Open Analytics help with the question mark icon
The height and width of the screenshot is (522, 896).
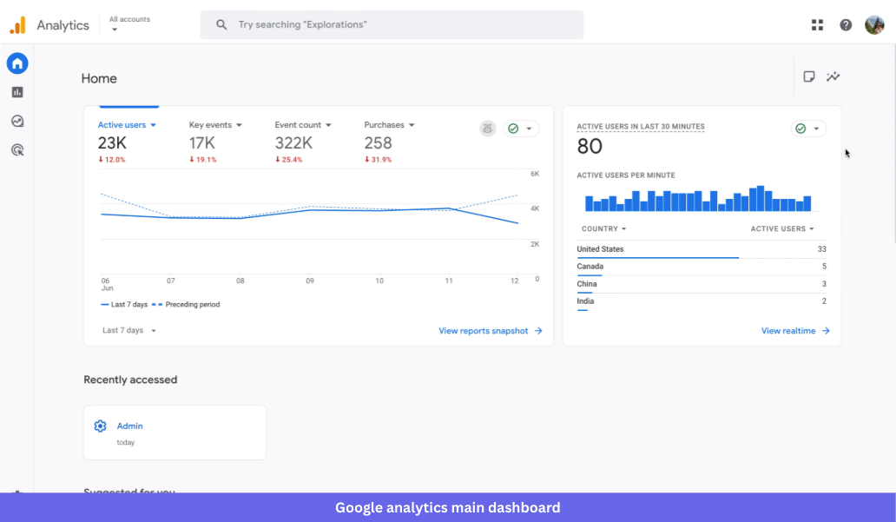tap(846, 24)
